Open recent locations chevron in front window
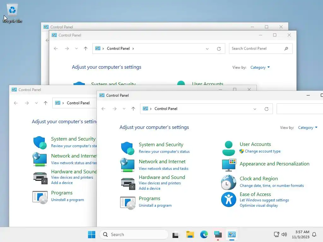Image resolution: width=323 pixels, height=242 pixels. pyautogui.click(x=124, y=109)
